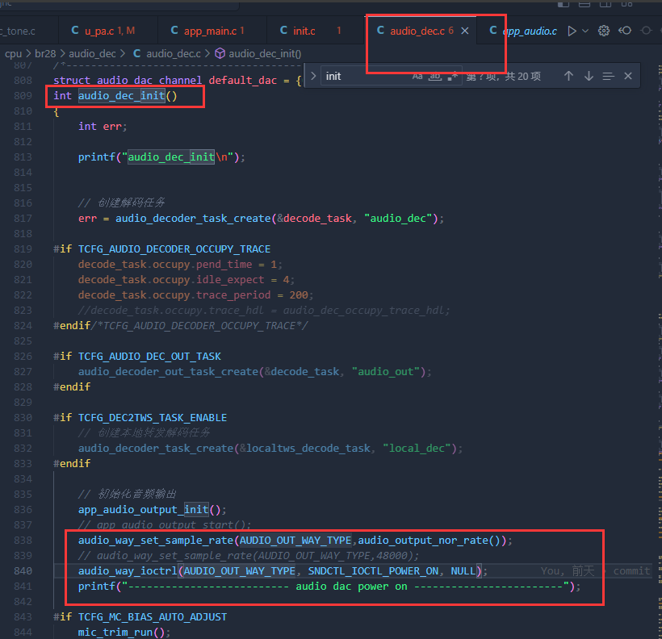This screenshot has height=639, width=662.
Task: Expand the replace field in find widget
Action: (313, 76)
